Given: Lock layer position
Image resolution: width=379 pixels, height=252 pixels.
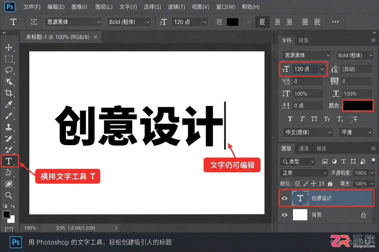Looking at the screenshot, I should coord(313,184).
